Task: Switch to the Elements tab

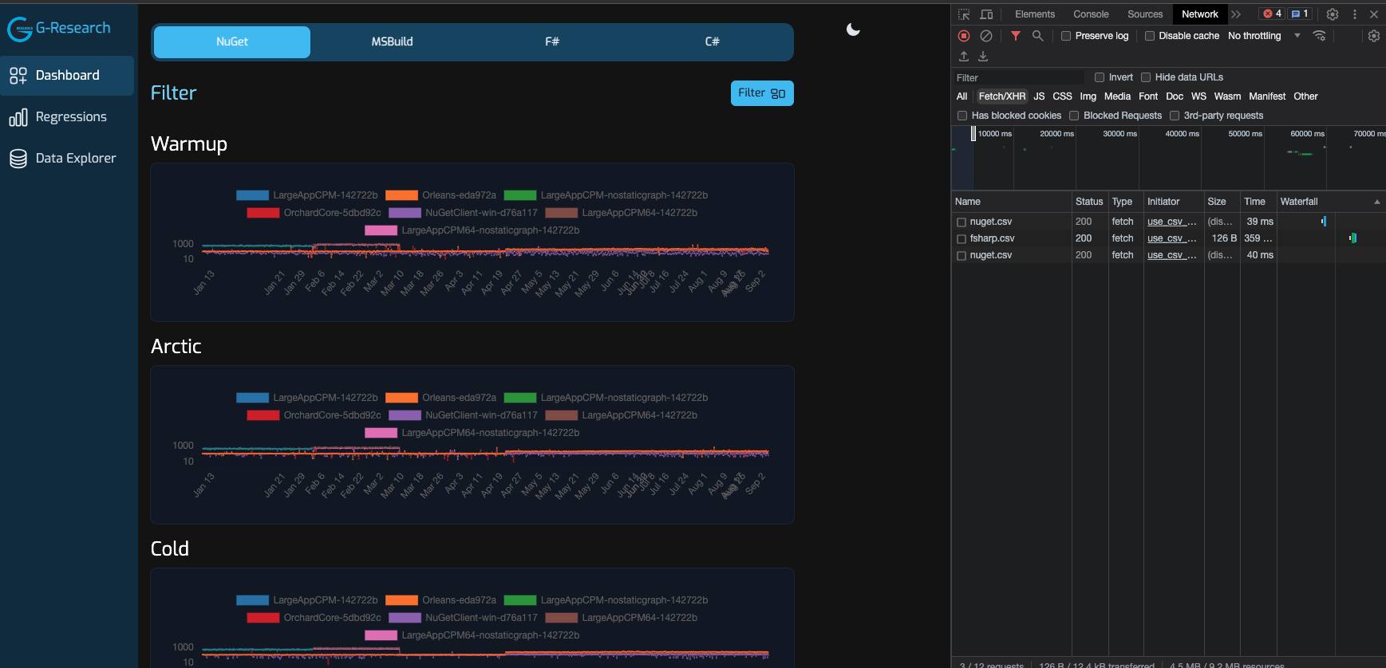Action: 1035,14
